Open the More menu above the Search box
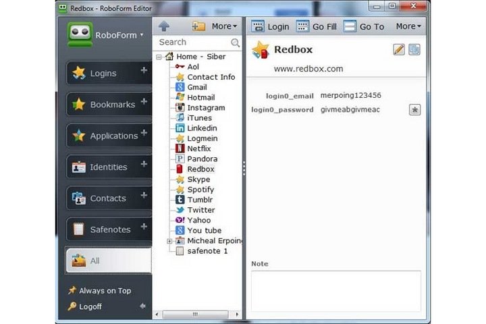Screen dimensions: 486x324 click(x=224, y=26)
